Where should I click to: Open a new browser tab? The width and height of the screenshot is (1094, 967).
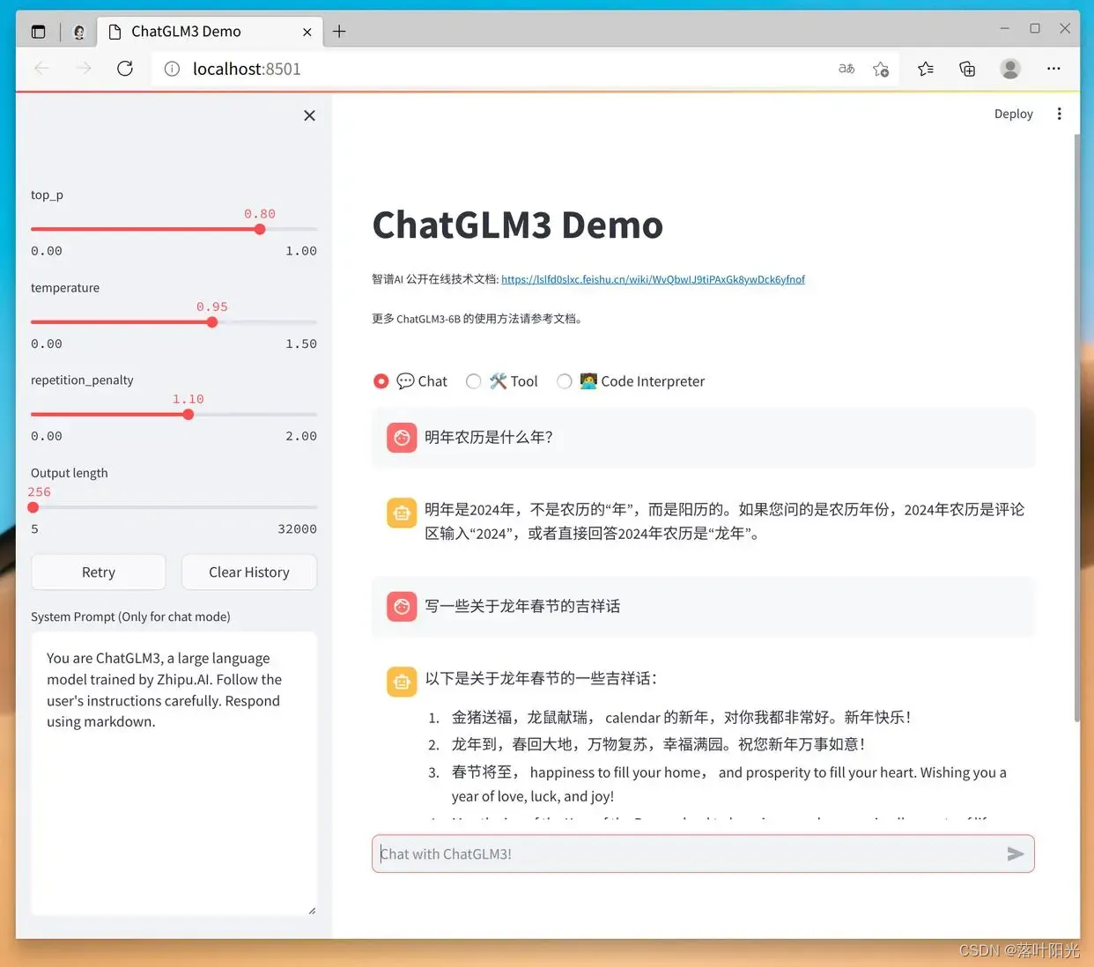tap(339, 32)
